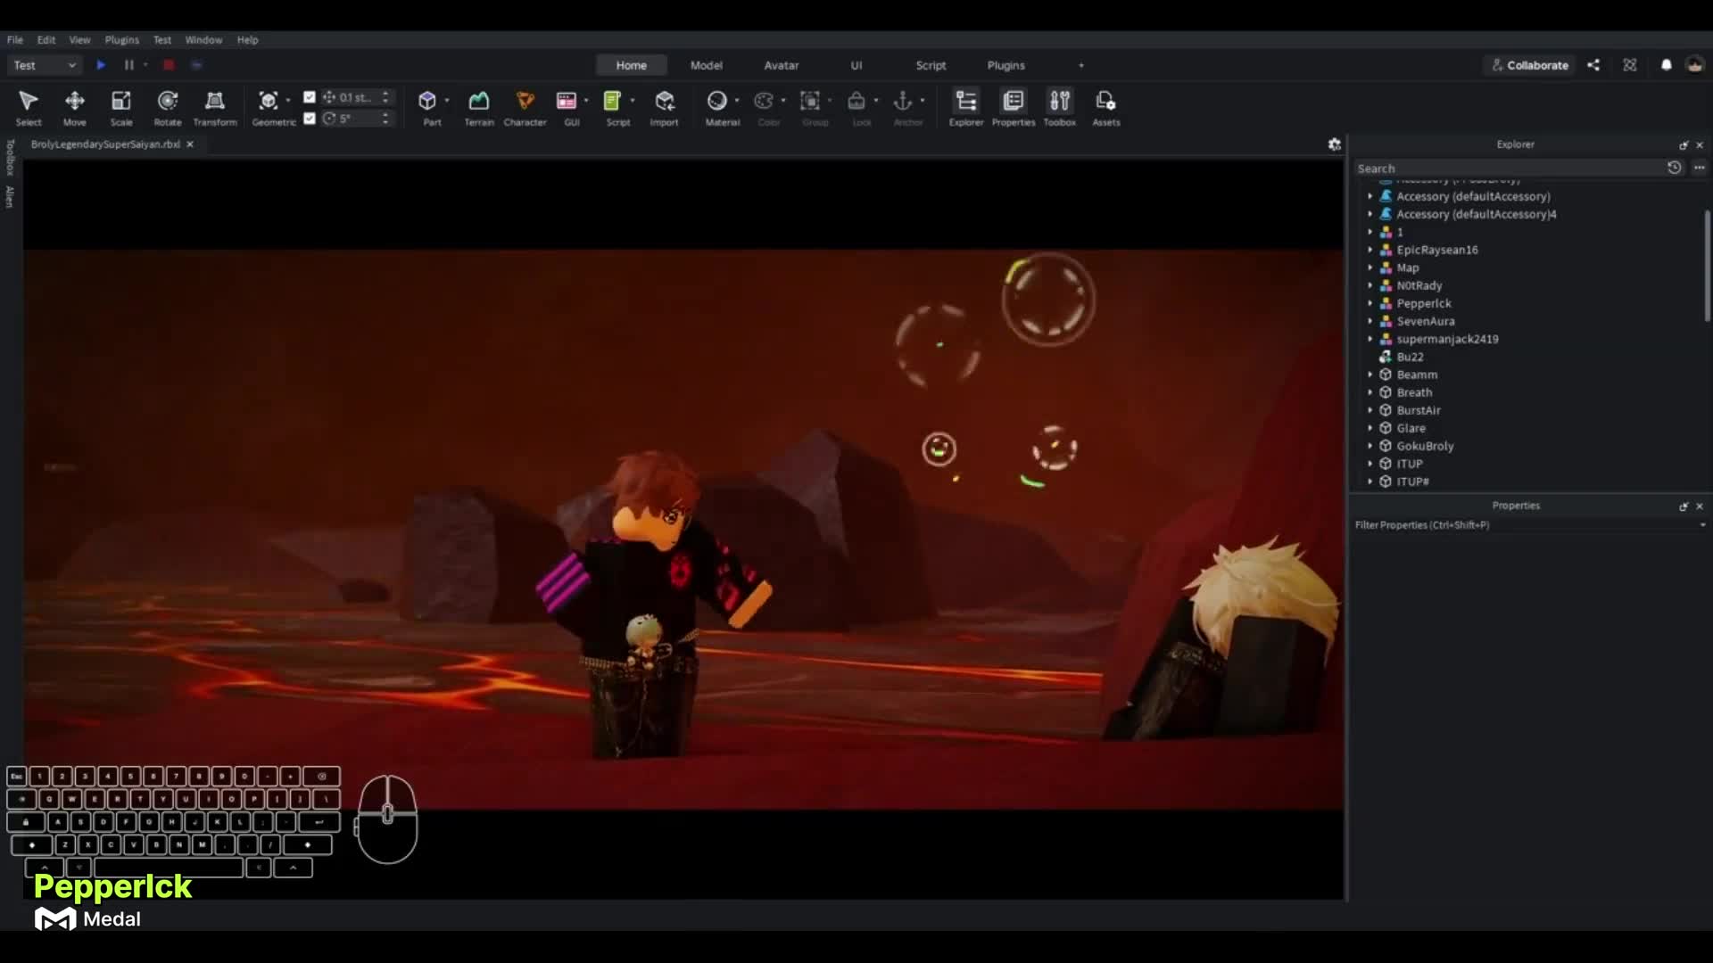The image size is (1713, 963).
Task: Open the File menu
Action: pyautogui.click(x=15, y=40)
